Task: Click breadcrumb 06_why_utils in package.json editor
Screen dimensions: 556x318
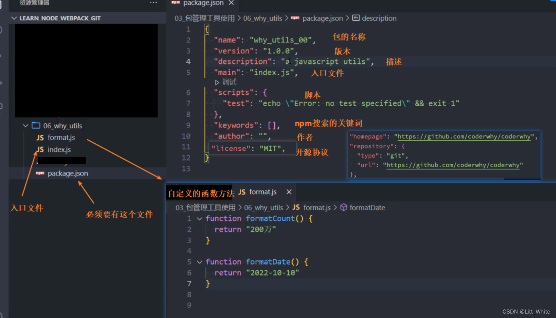Action: click(263, 18)
